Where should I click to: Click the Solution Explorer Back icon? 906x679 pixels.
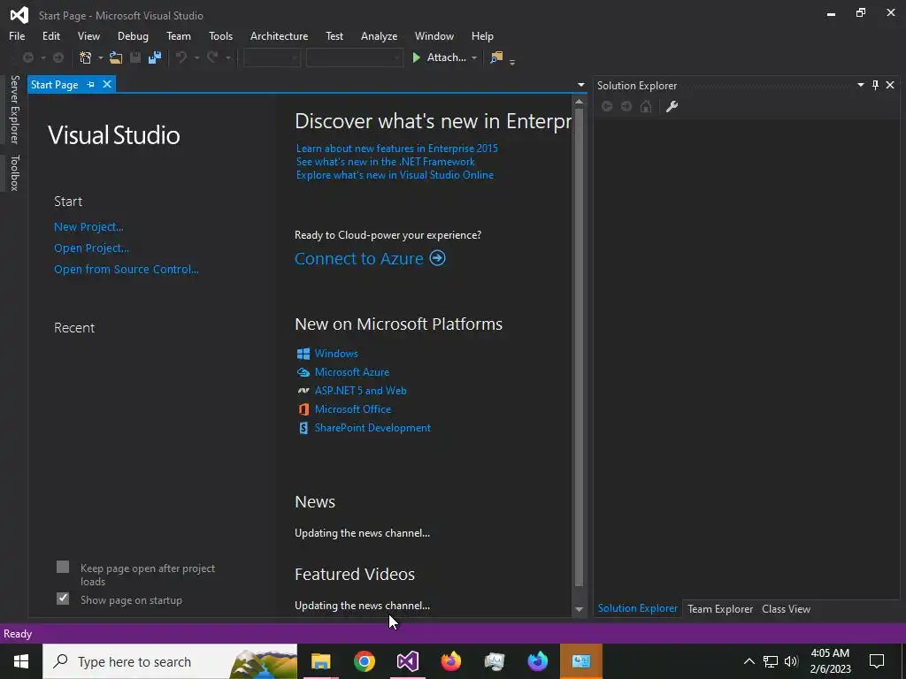(607, 106)
